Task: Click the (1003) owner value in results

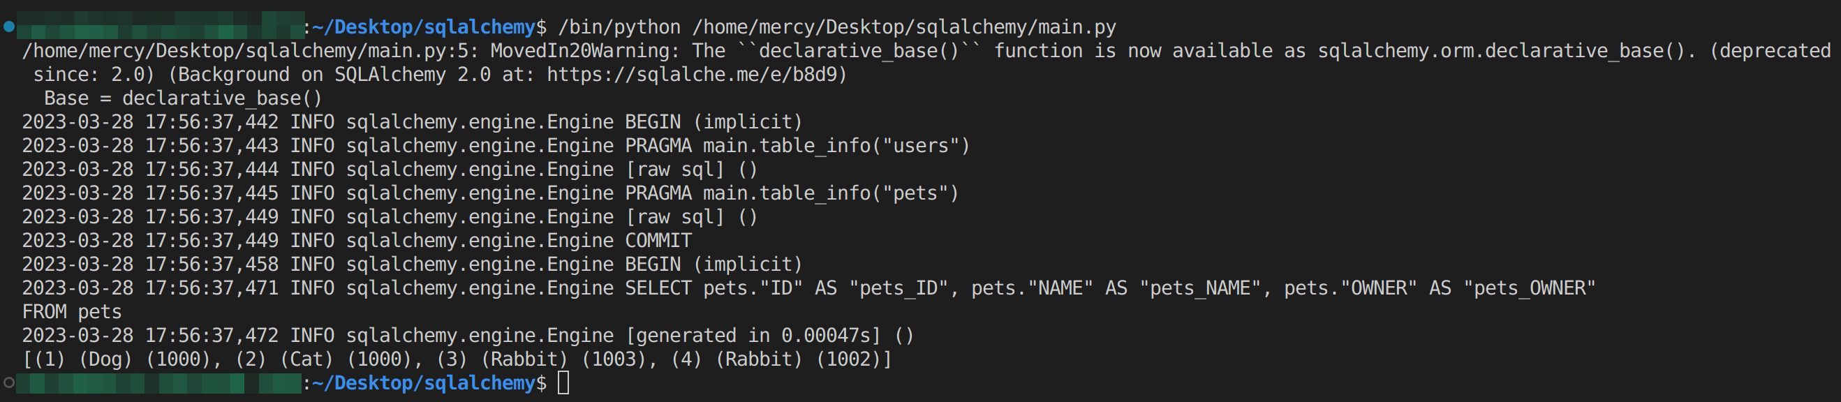Action: coord(614,359)
